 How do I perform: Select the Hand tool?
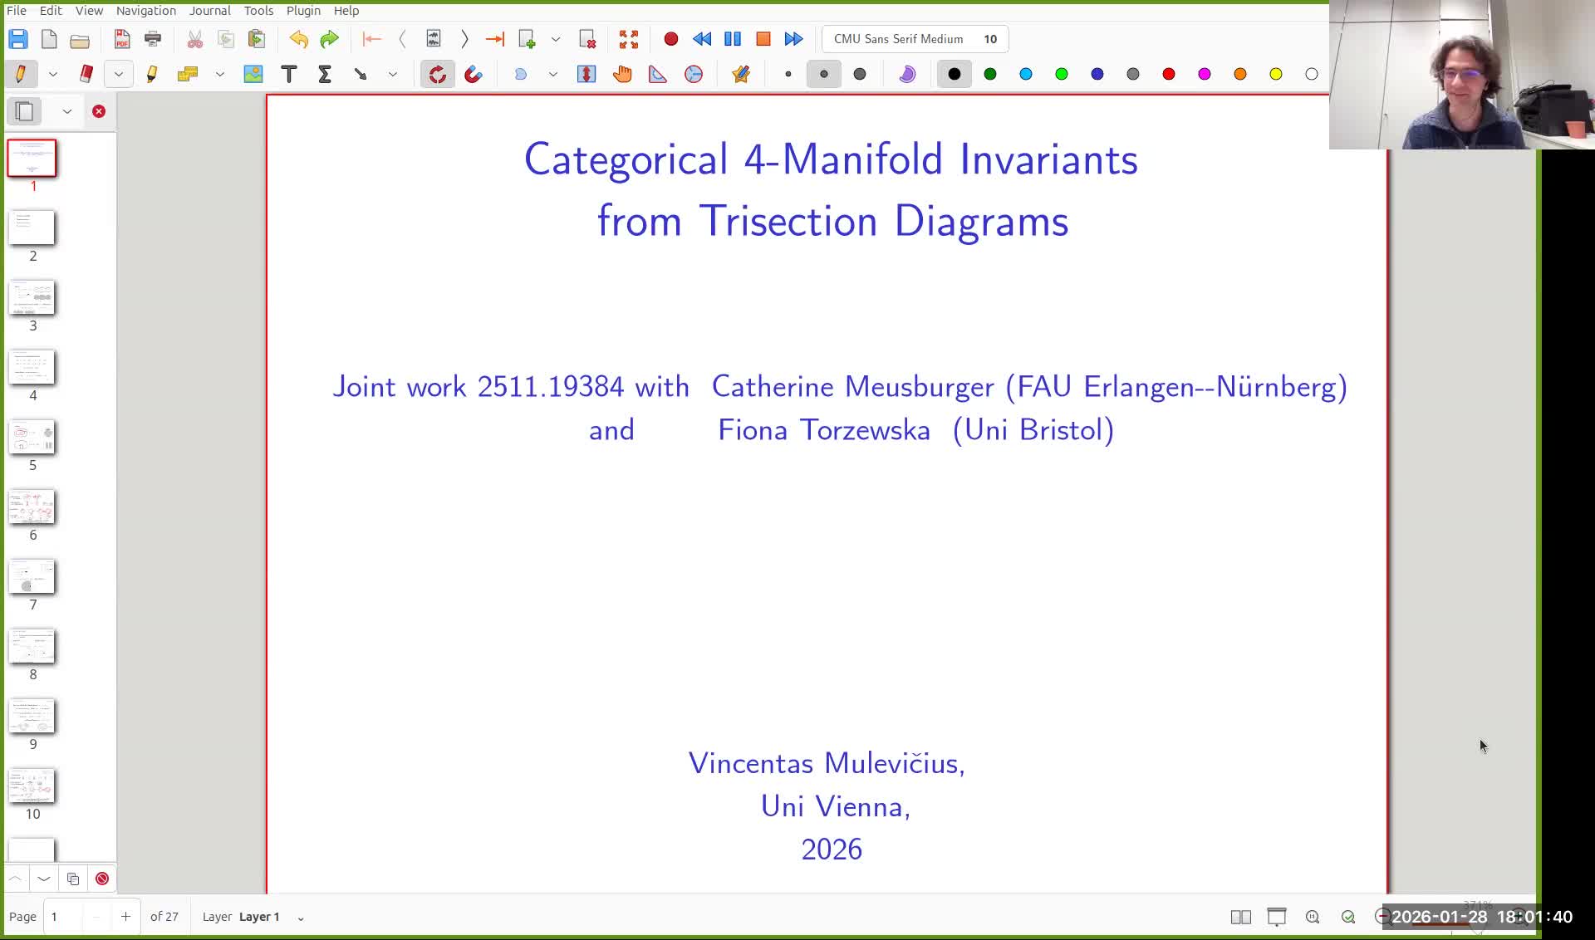[622, 75]
